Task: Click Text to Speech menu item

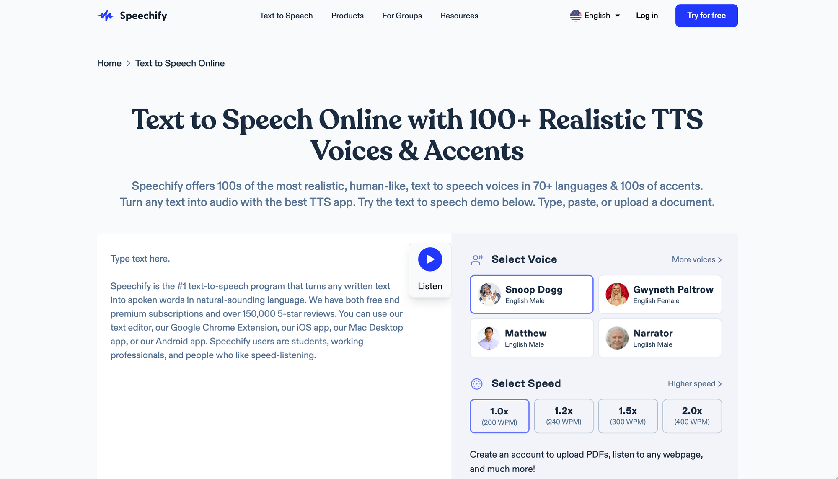Action: [x=286, y=16]
